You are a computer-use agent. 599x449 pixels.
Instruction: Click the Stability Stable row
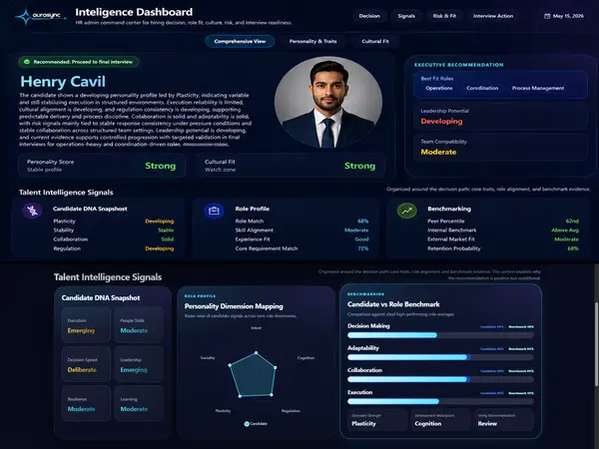click(114, 230)
